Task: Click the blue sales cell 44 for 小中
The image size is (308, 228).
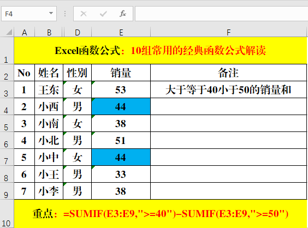Action: [121, 157]
